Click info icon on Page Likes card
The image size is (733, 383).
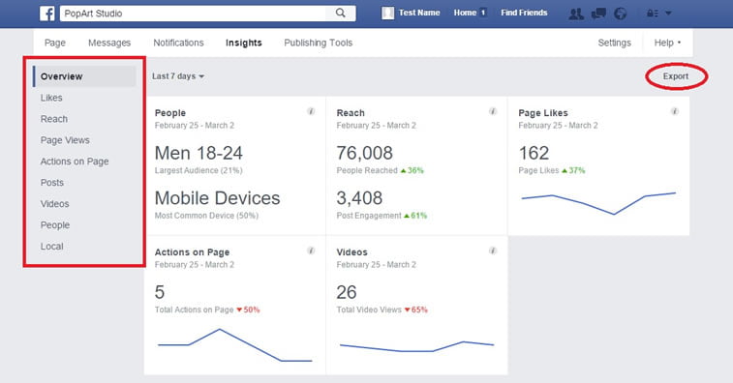(x=675, y=111)
